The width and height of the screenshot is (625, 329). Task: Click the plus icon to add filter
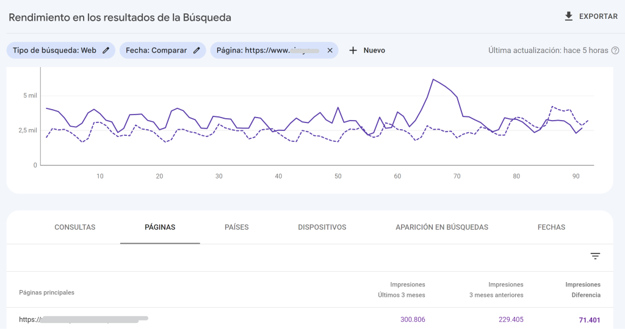pos(353,51)
